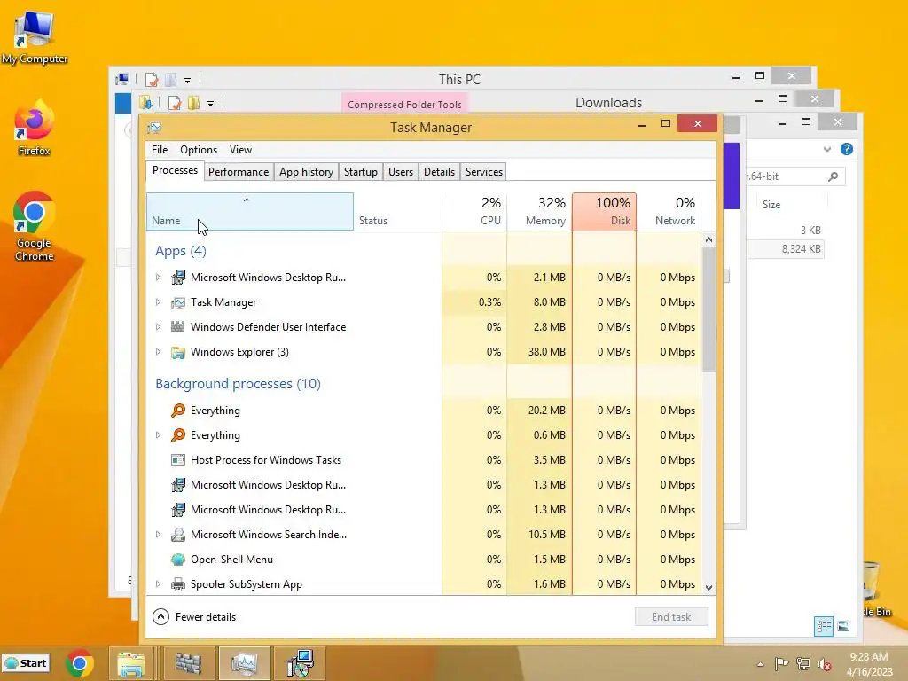Select Microsoft Windows Desktop Runtime app icon under Apps

(x=177, y=278)
